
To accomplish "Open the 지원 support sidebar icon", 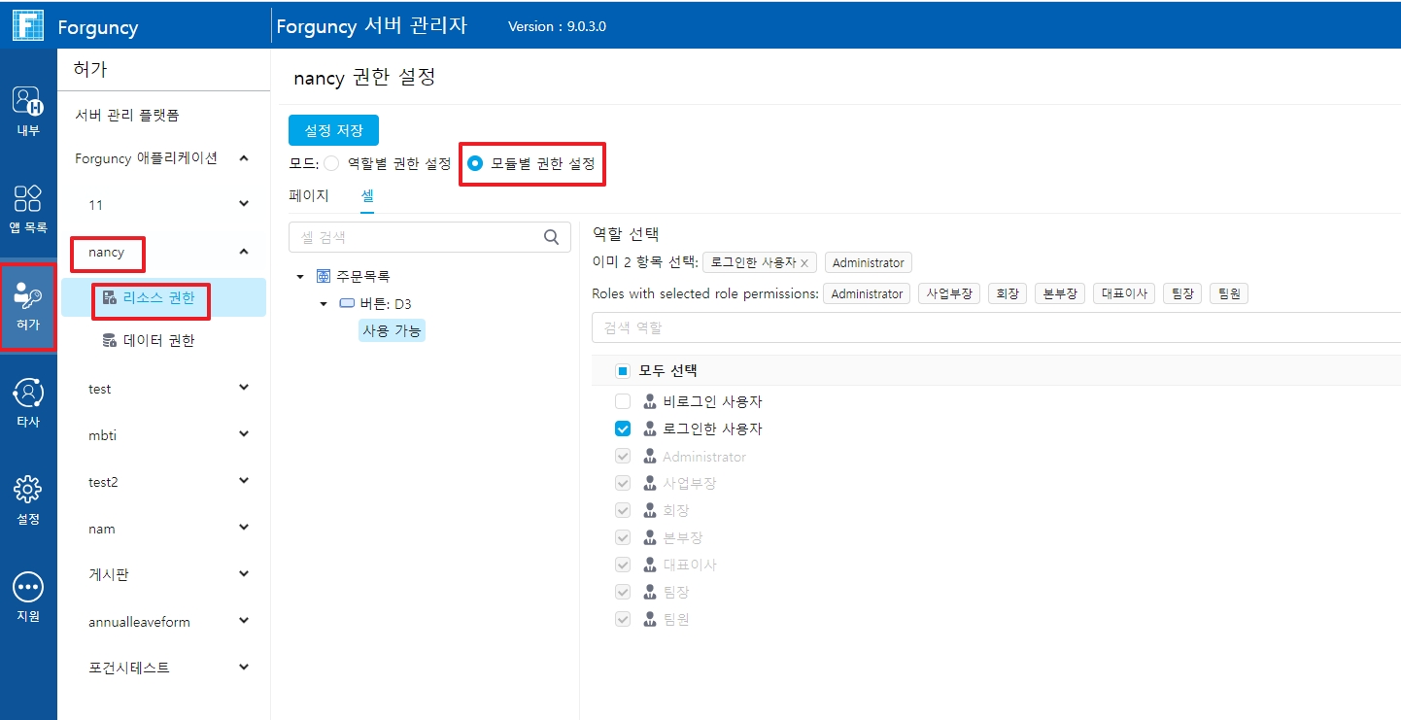I will point(28,587).
